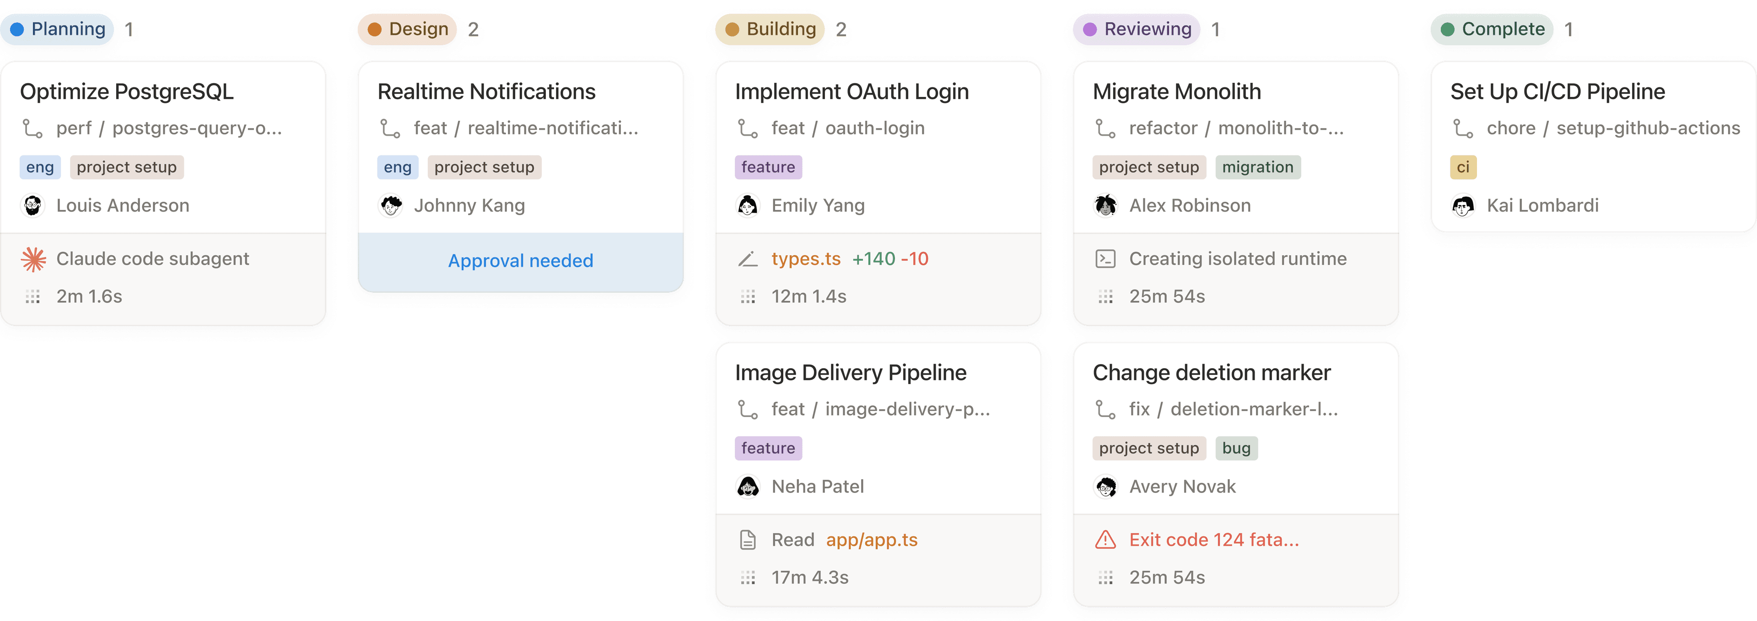Click the Approval needed button
Image resolution: width=1757 pixels, height=621 pixels.
(x=520, y=260)
